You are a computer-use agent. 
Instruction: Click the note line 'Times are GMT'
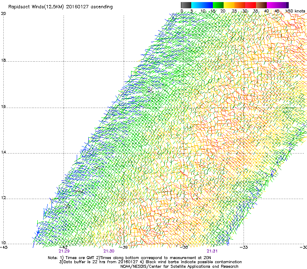pos(80,258)
